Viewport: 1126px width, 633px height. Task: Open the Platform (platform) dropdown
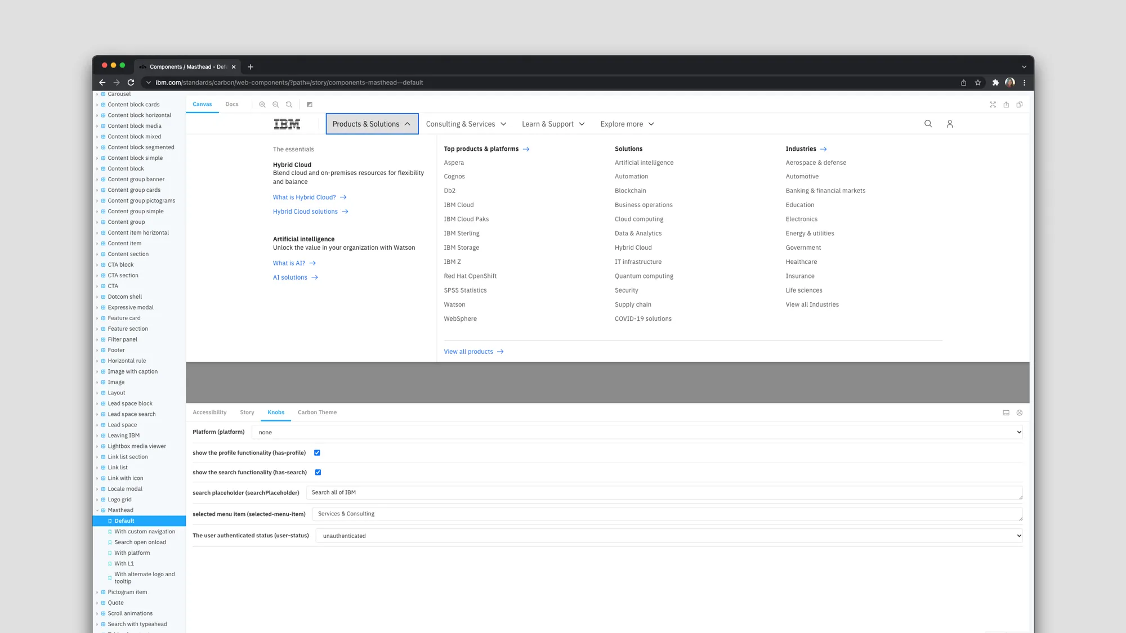pyautogui.click(x=639, y=432)
